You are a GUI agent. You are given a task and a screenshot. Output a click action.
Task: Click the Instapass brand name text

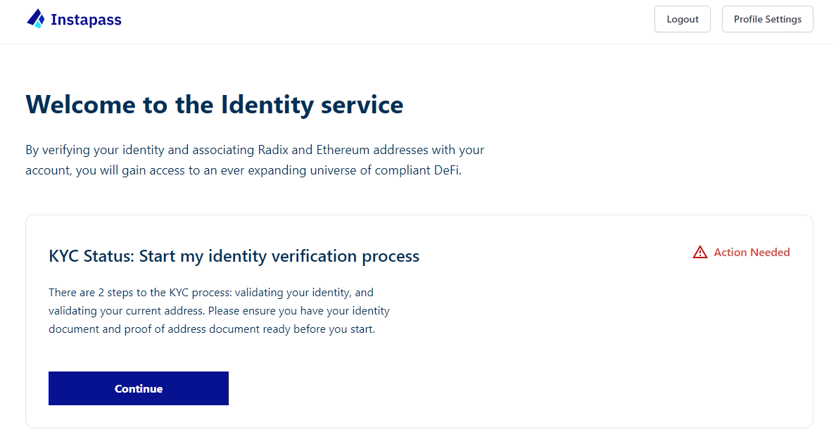click(x=86, y=20)
